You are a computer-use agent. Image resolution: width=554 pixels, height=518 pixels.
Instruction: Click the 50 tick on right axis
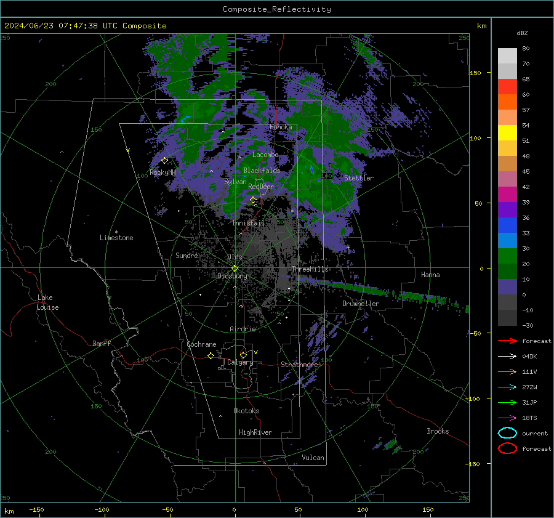(478, 203)
